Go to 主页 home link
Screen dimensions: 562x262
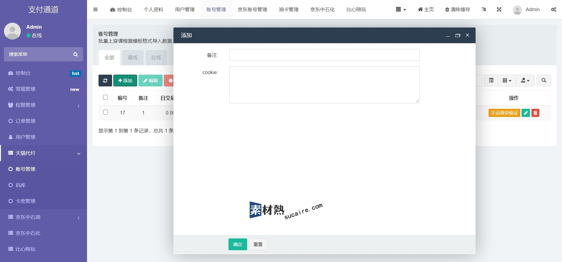(426, 9)
